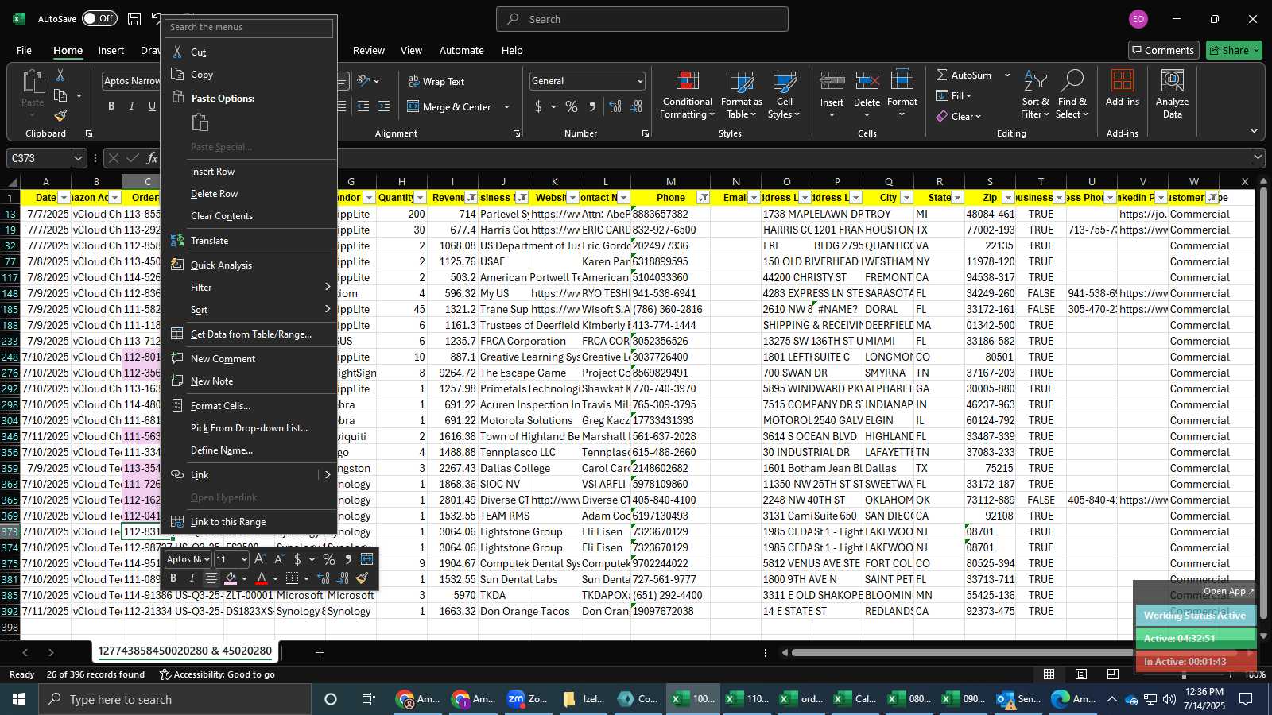
Task: Click the Search box in title bar
Action: [x=642, y=19]
